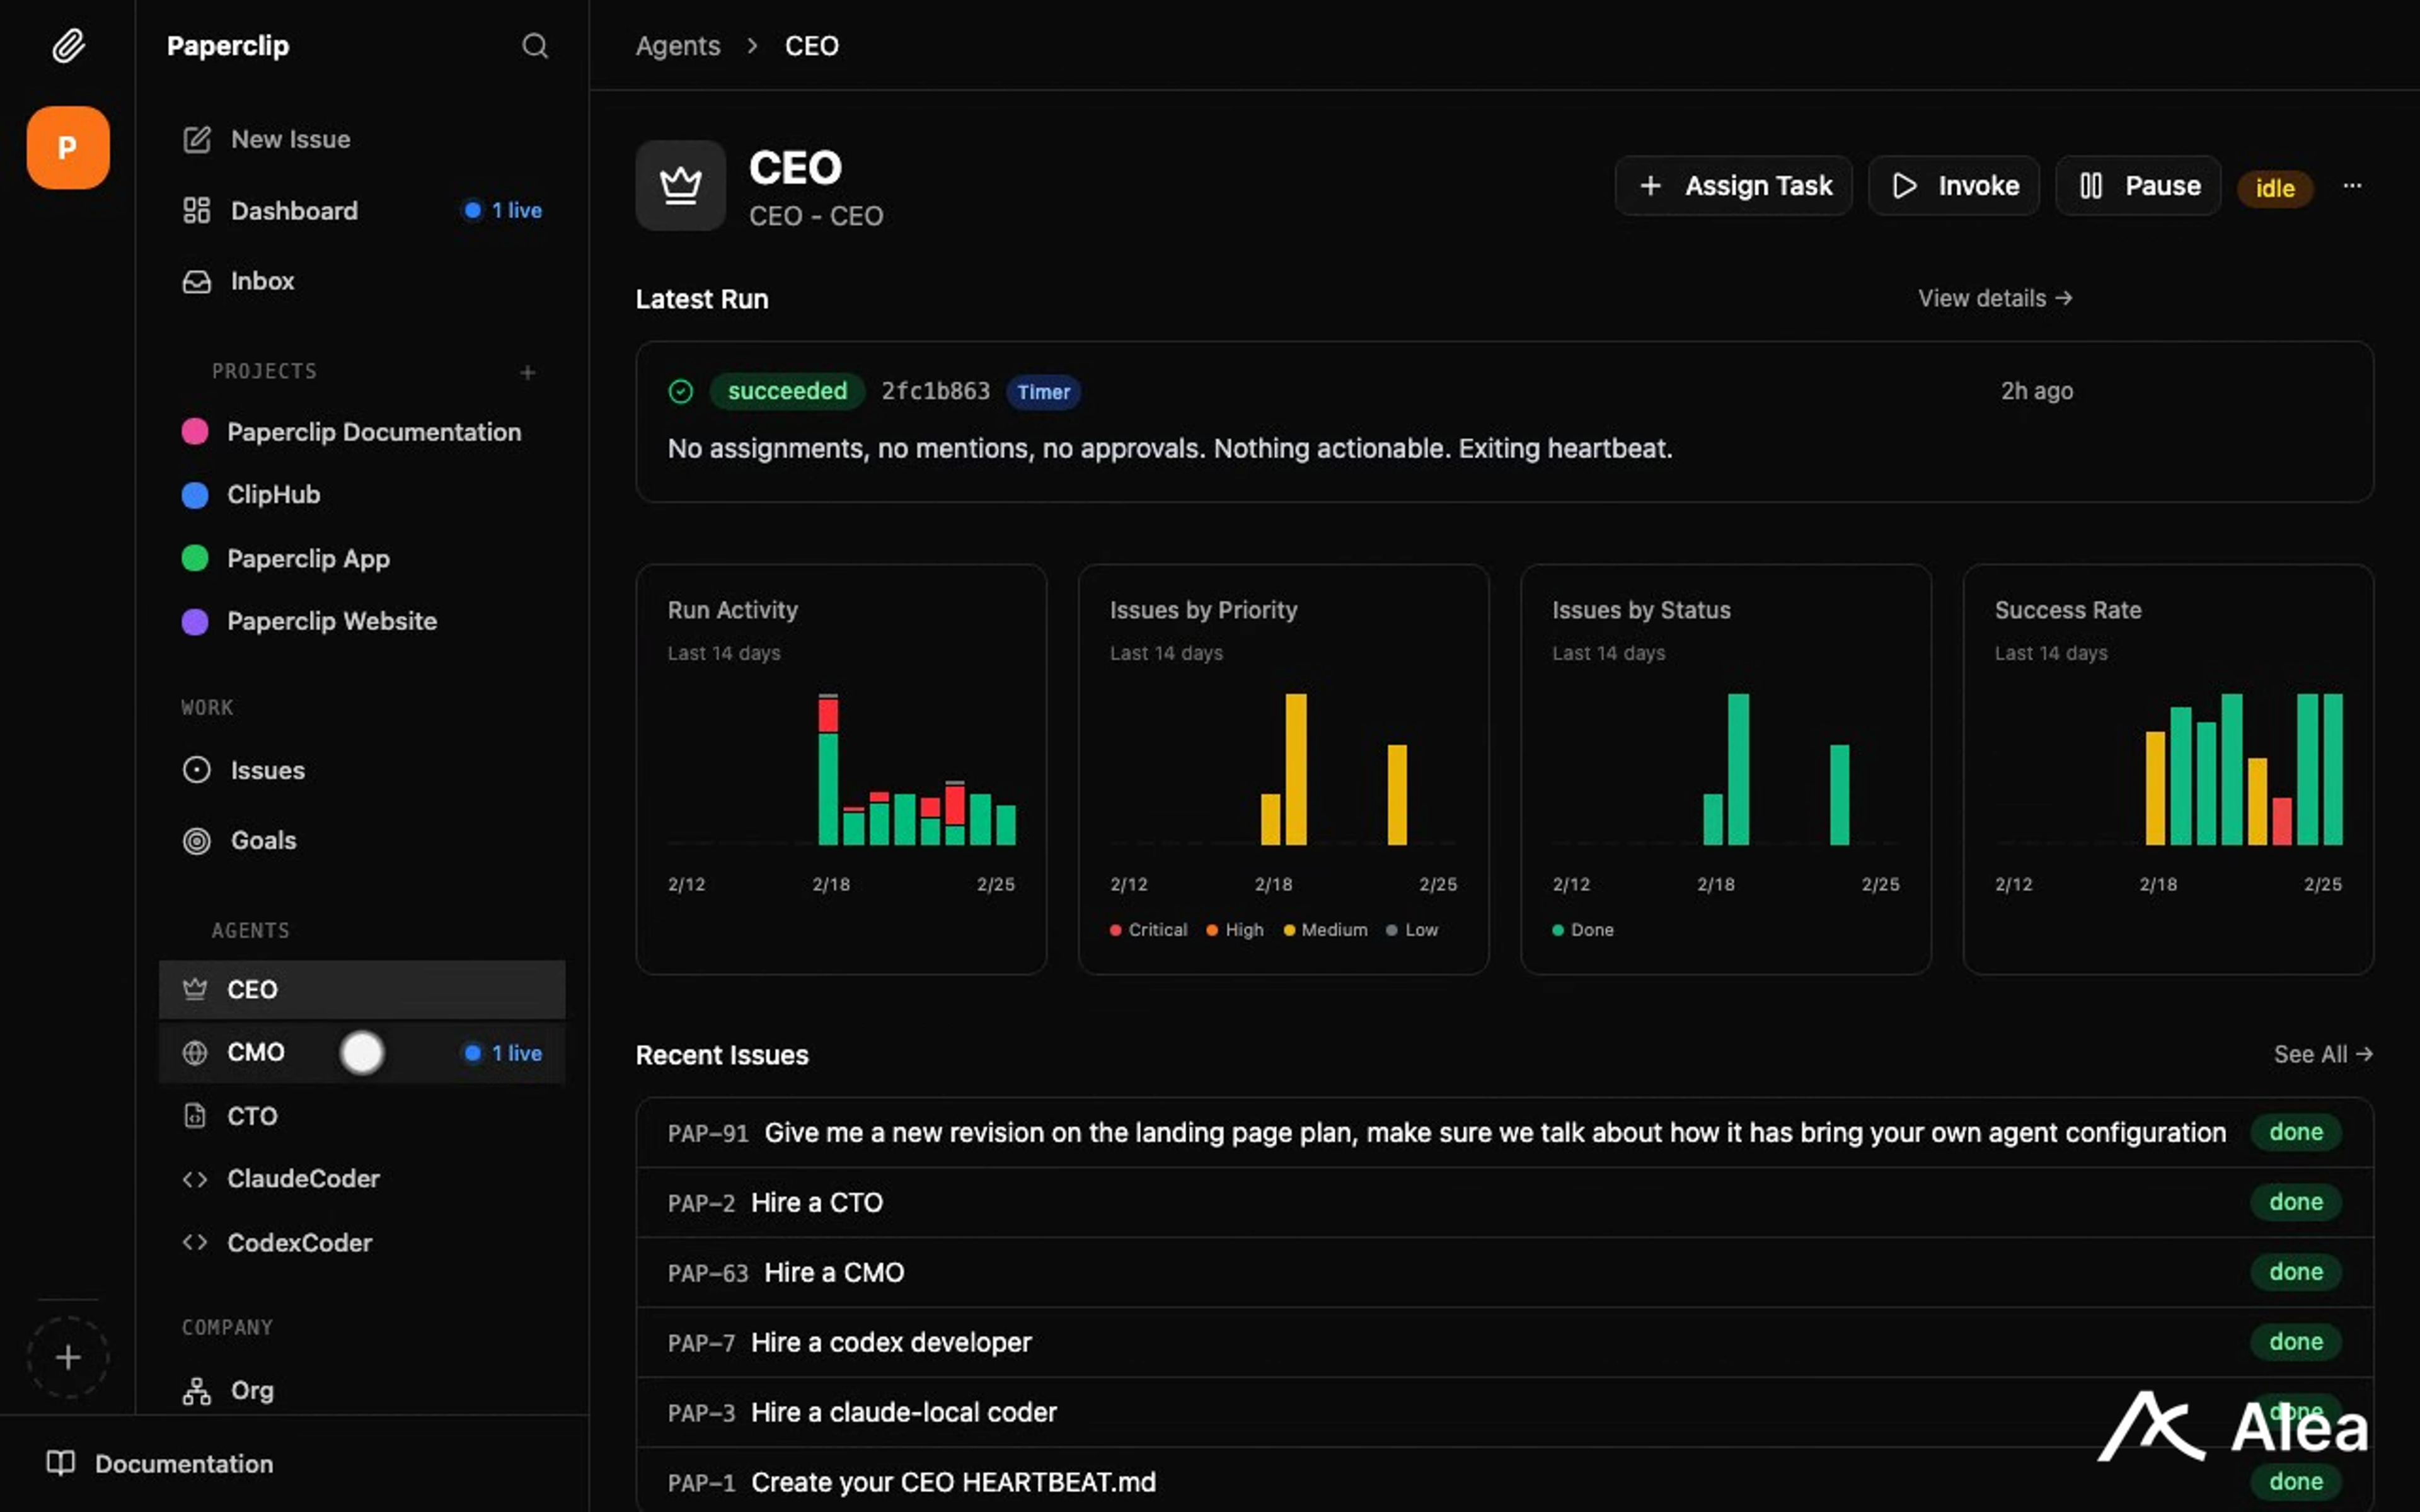Click the CEO crown avatar icon
The width and height of the screenshot is (2420, 1512).
(x=680, y=186)
